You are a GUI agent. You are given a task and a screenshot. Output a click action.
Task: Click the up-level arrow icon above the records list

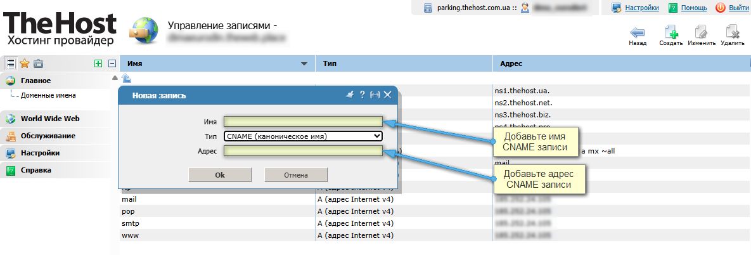coord(125,79)
